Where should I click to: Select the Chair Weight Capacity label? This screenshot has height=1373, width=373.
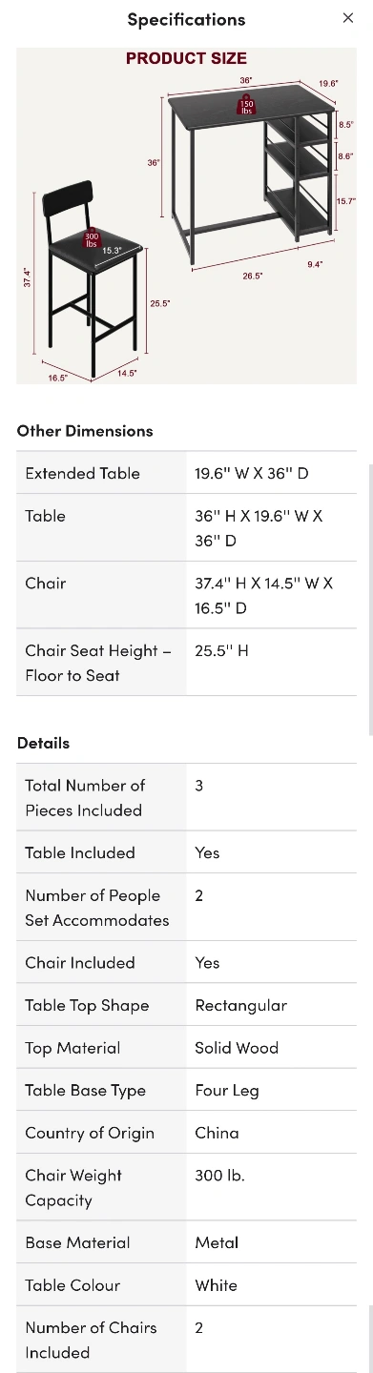pyautogui.click(x=73, y=1188)
